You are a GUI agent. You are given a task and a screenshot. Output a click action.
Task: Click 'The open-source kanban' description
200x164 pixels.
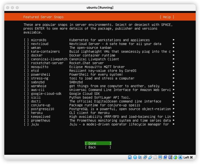coord(90,48)
